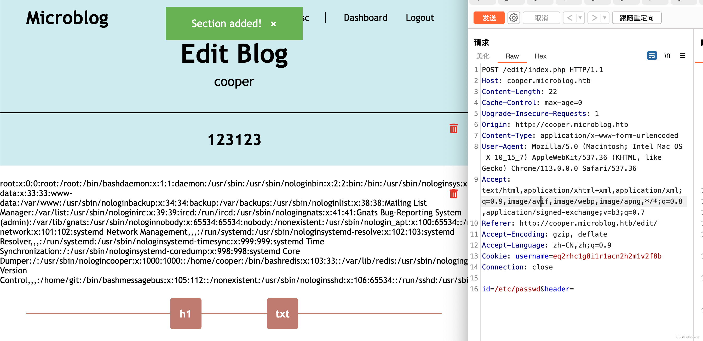
Task: Open the request editor hamburger menu
Action: click(682, 56)
